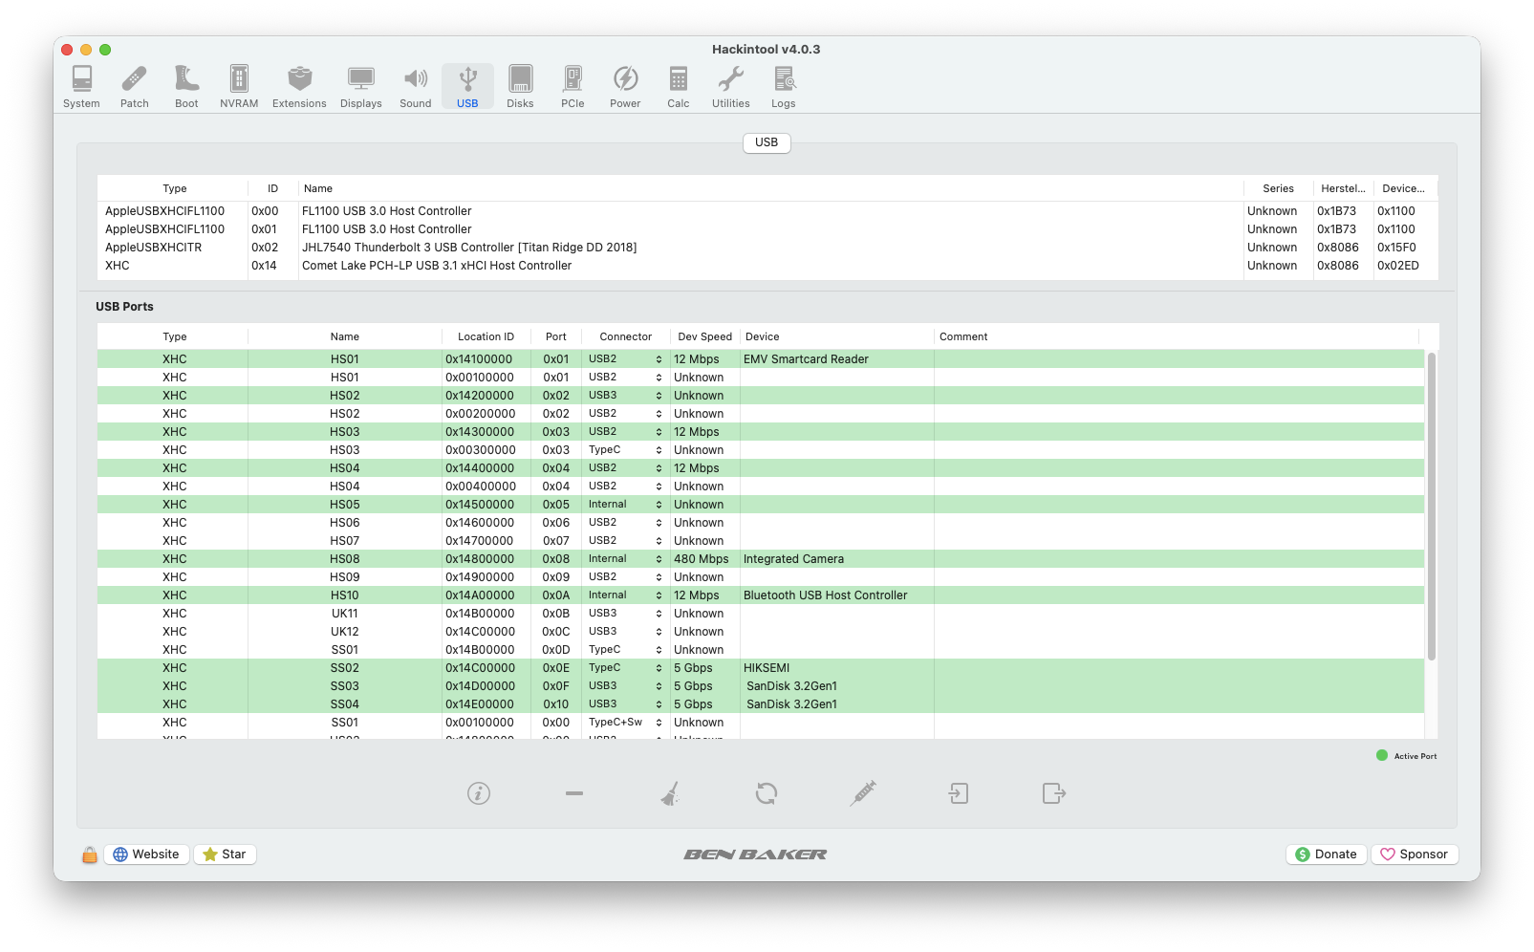
Task: Refresh the USB ports list
Action: tap(767, 793)
